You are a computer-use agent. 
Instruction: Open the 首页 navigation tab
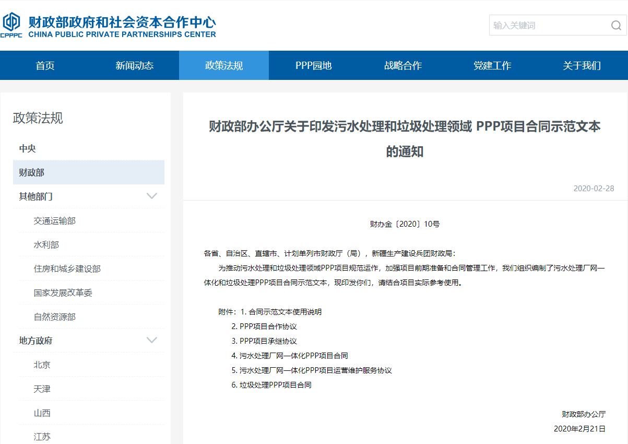[x=45, y=65]
